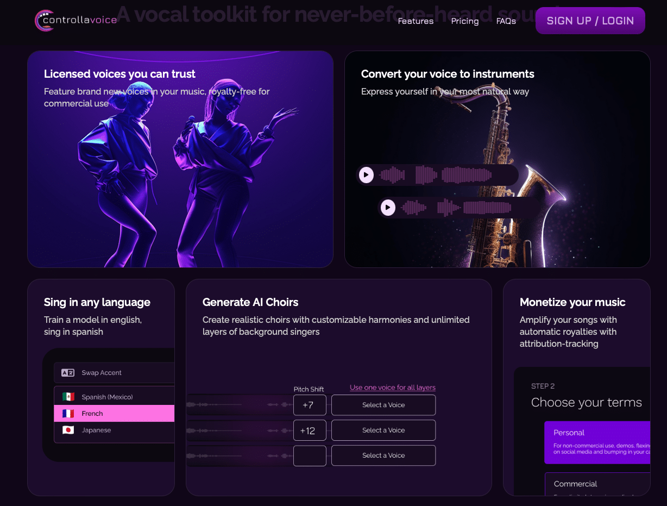Click the Generate AI Choirs heading
The width and height of the screenshot is (667, 506).
tap(250, 302)
